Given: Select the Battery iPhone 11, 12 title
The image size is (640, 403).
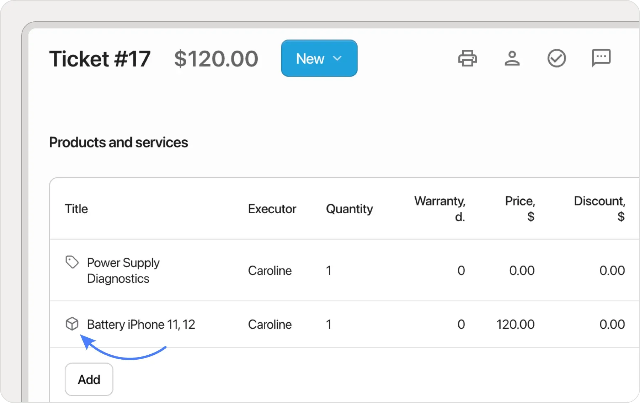Looking at the screenshot, I should [141, 324].
